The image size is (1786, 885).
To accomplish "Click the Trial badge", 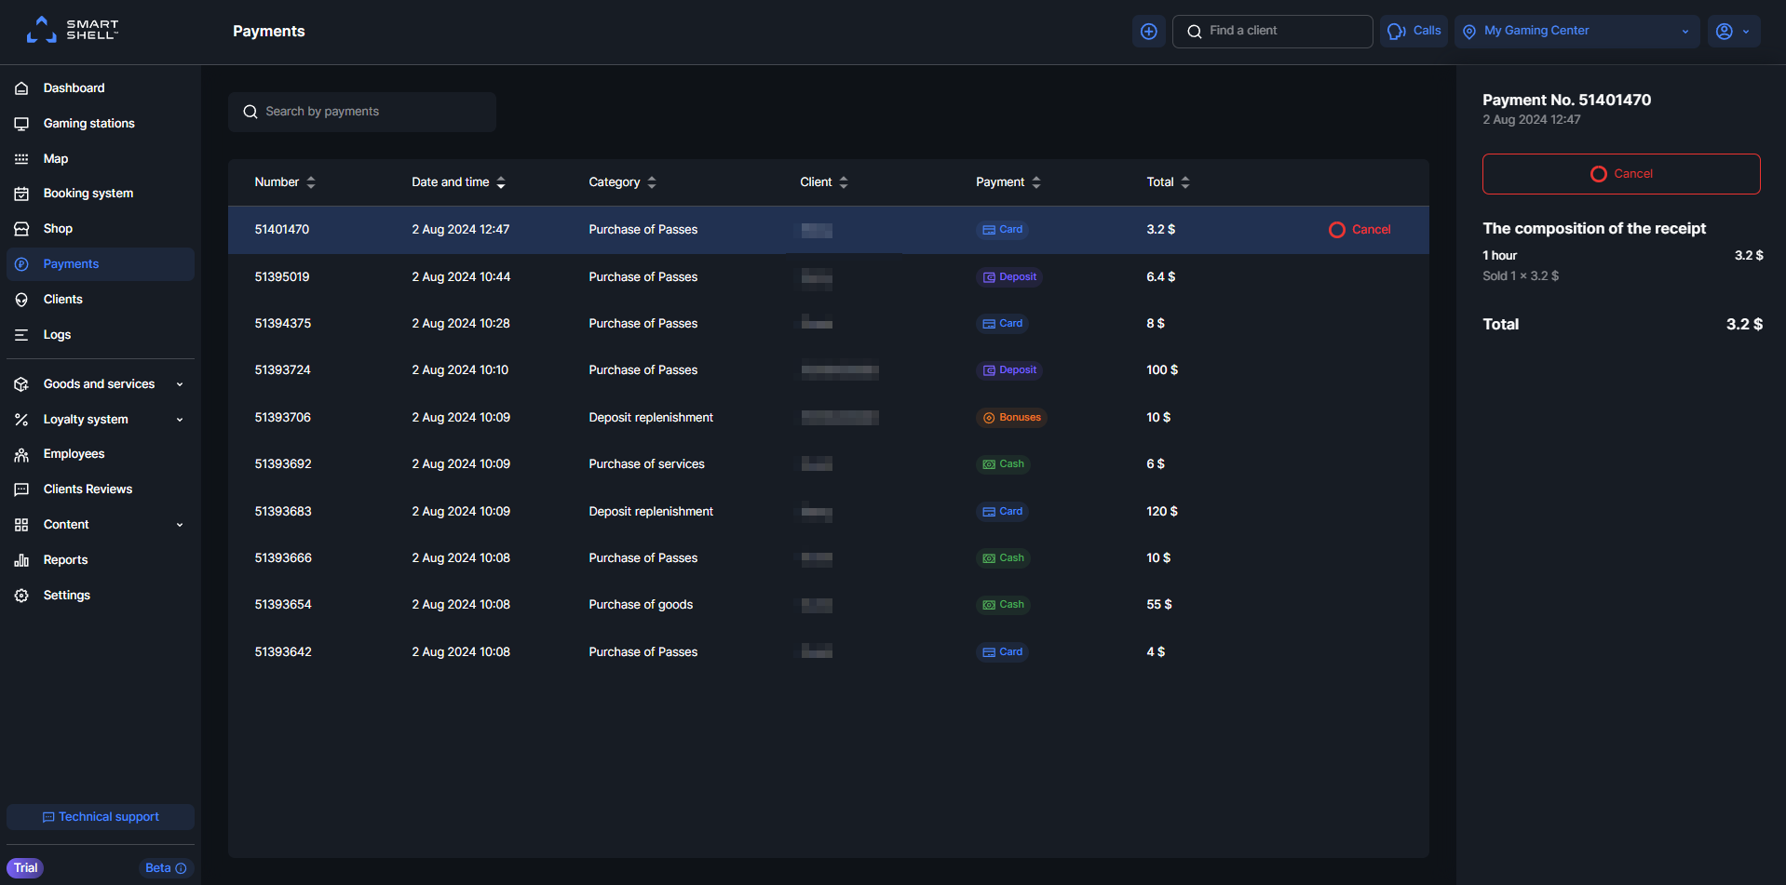I will click(25, 868).
